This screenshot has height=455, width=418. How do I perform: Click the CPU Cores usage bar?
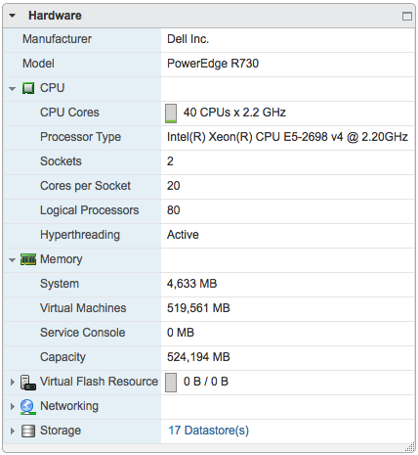click(171, 114)
